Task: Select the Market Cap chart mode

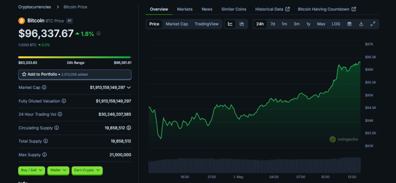Action: pyautogui.click(x=177, y=24)
